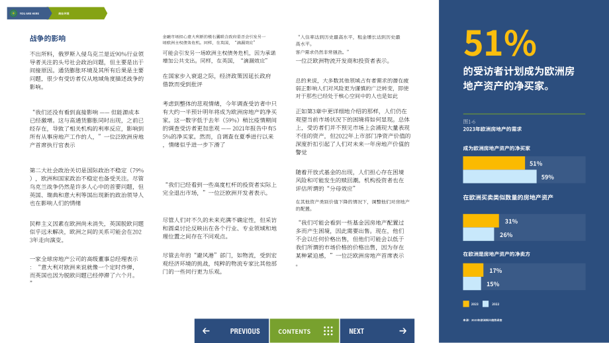609x343 pixels.
Task: Click the source note below the legend
Action: click(483, 320)
